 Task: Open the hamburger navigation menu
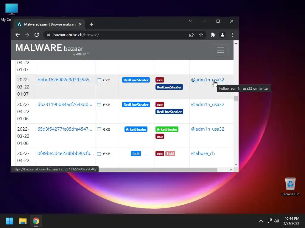220,50
